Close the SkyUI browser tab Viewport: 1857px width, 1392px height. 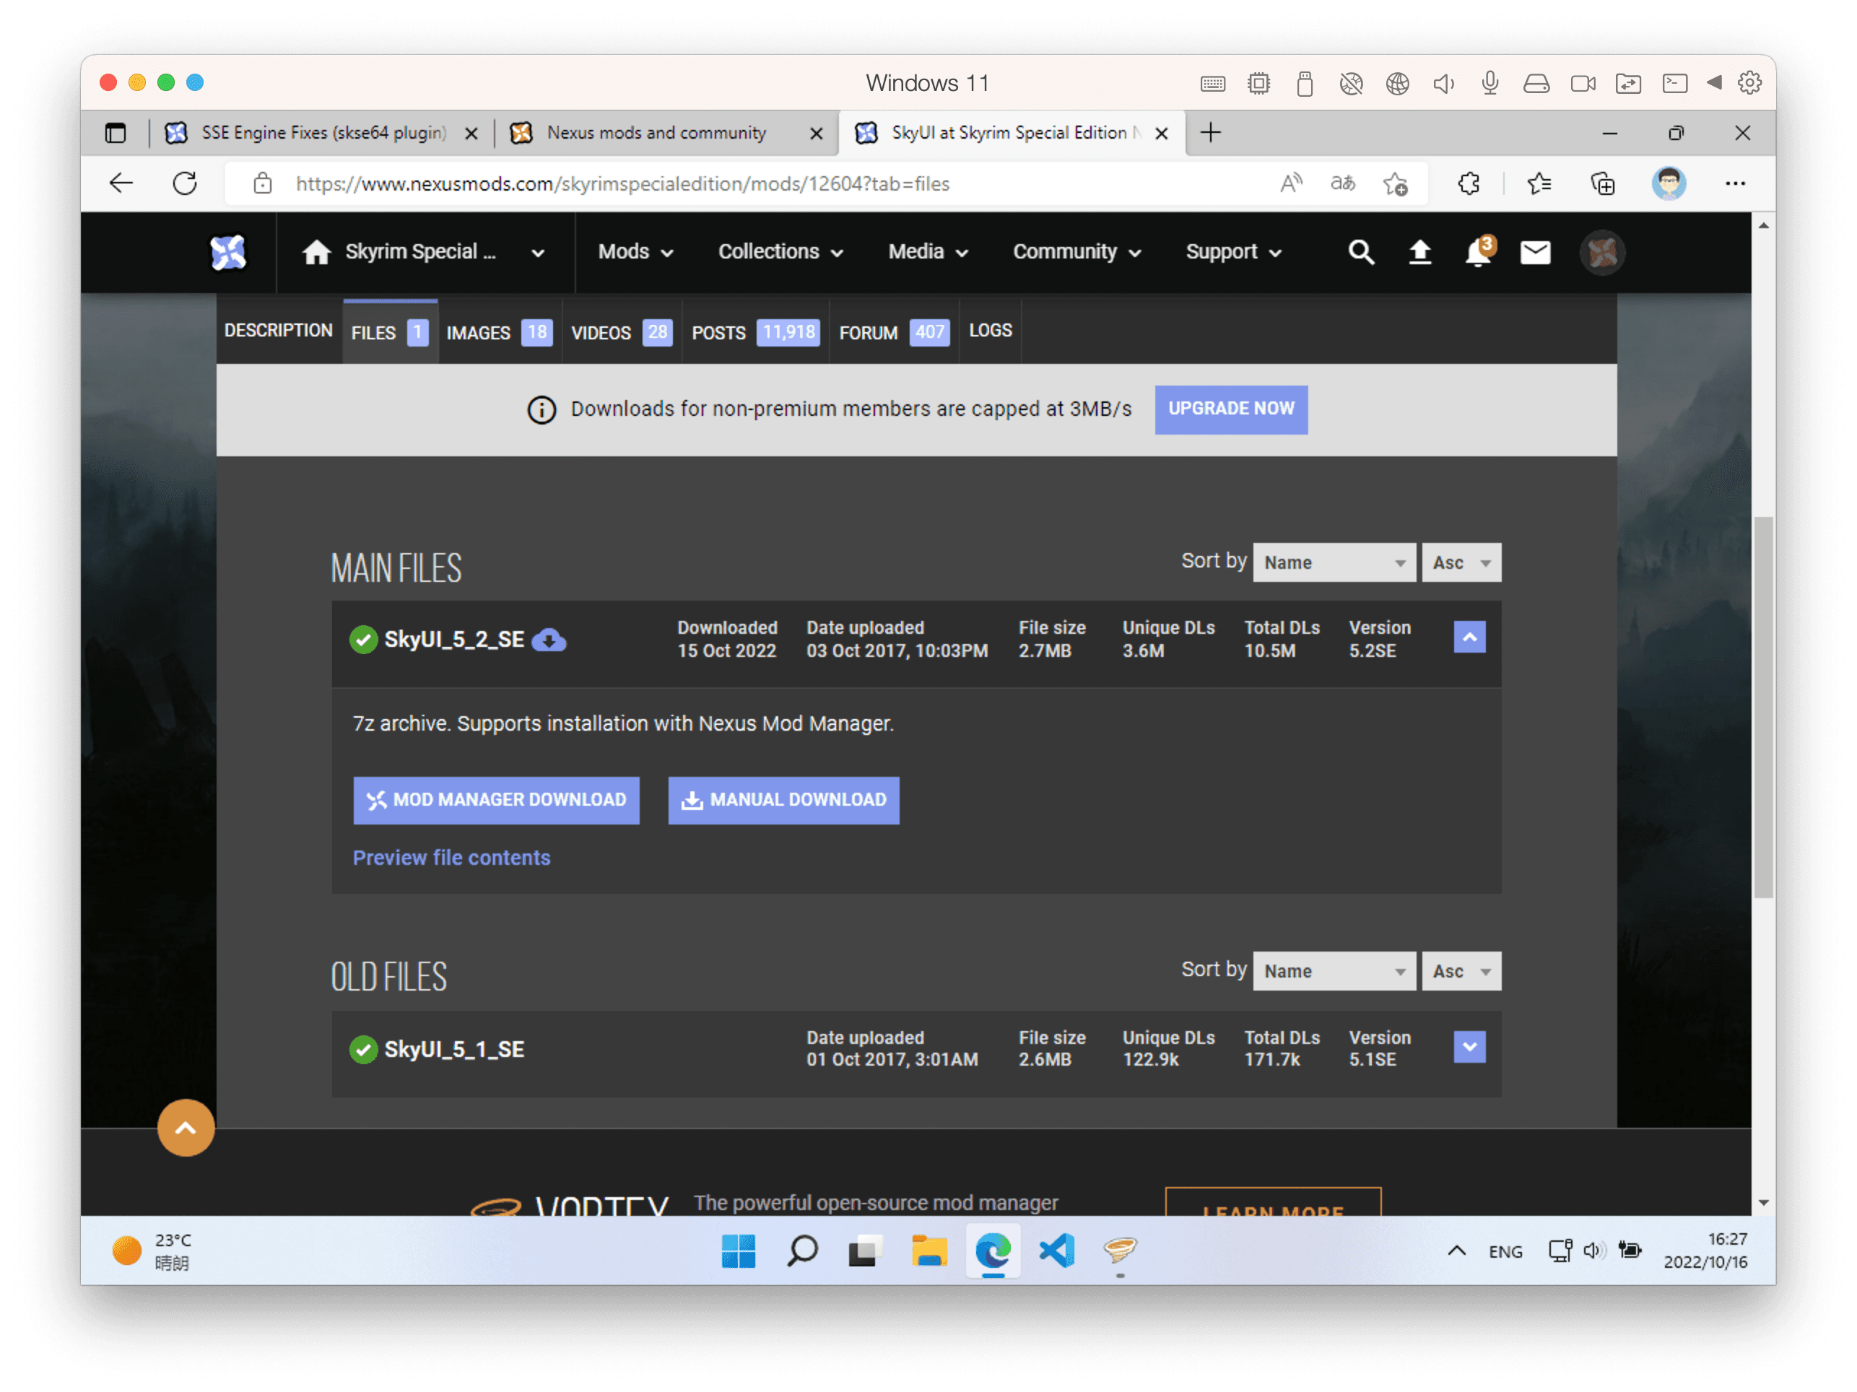[x=1161, y=133]
